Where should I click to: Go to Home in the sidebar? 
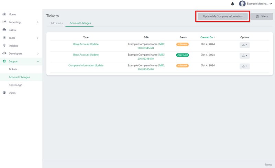click(x=12, y=14)
